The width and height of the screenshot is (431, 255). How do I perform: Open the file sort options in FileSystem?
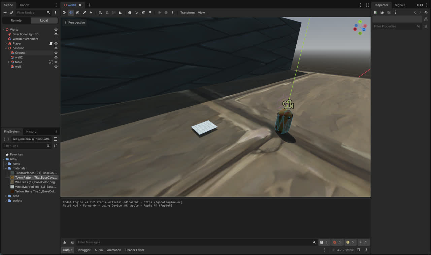pos(56,146)
